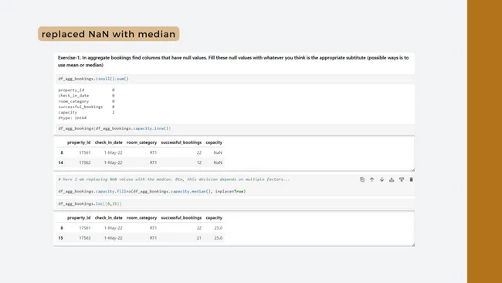Insert a cell below with toolbar icon
This screenshot has height=283, width=502.
(402, 179)
